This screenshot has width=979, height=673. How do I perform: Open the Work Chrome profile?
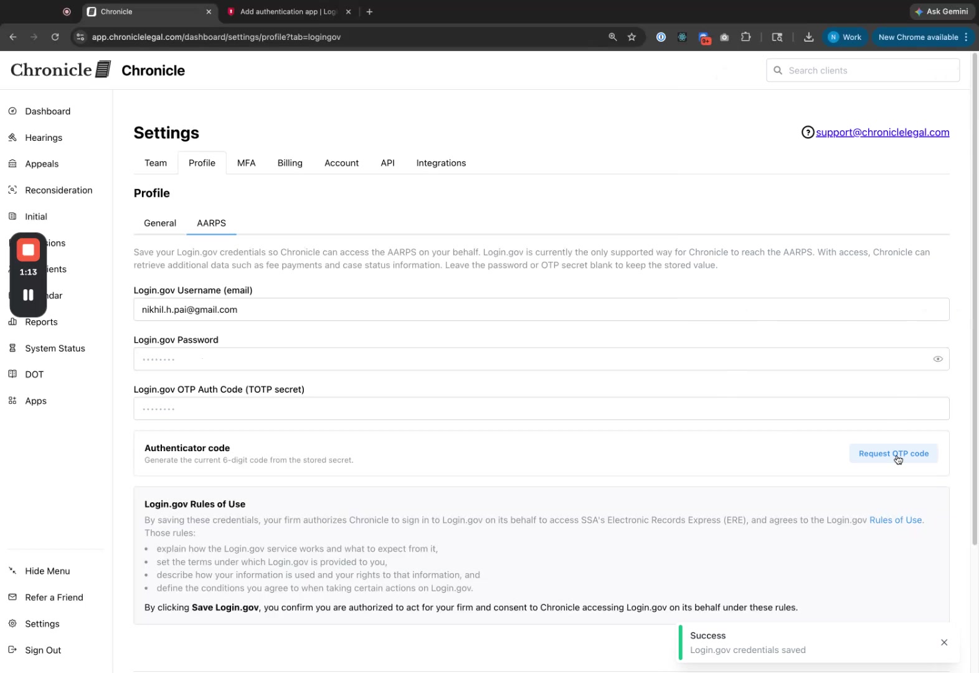click(x=845, y=37)
